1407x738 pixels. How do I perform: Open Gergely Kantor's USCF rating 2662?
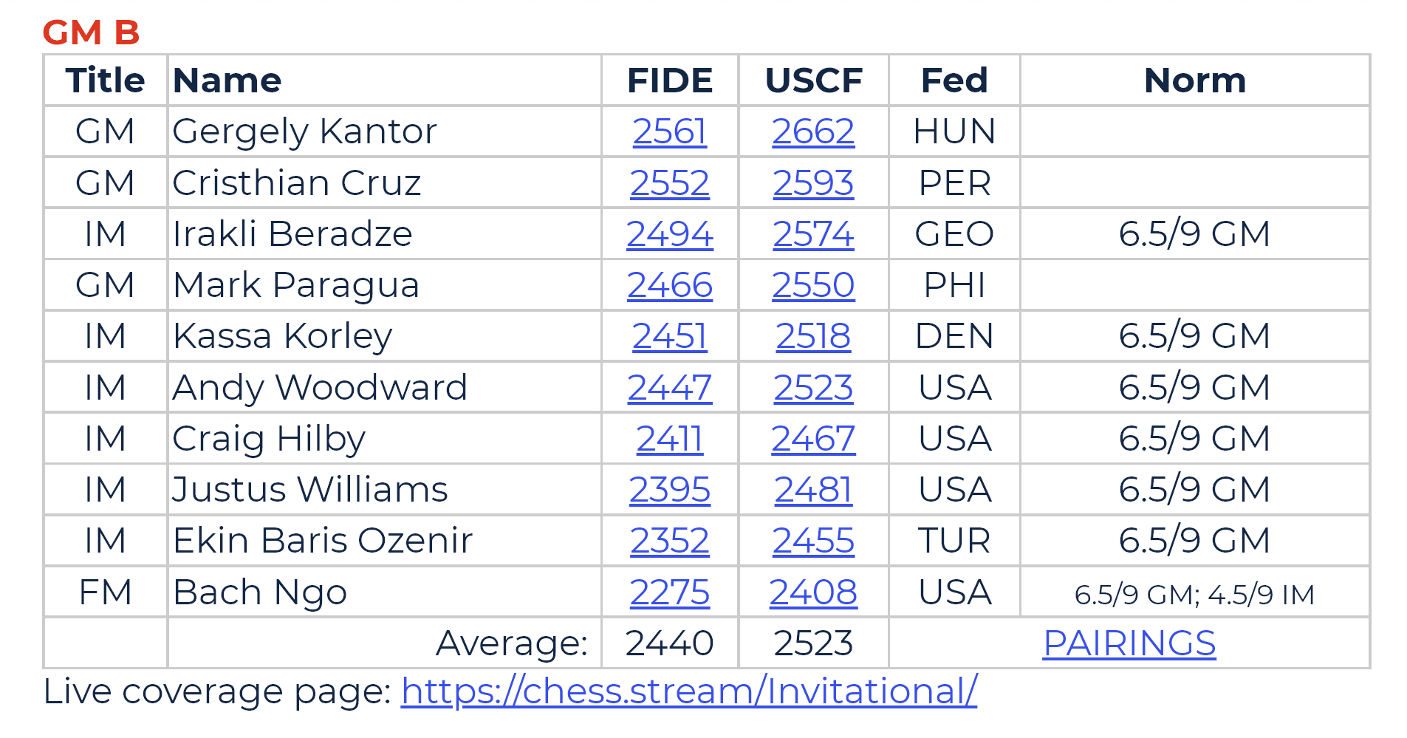[x=813, y=131]
